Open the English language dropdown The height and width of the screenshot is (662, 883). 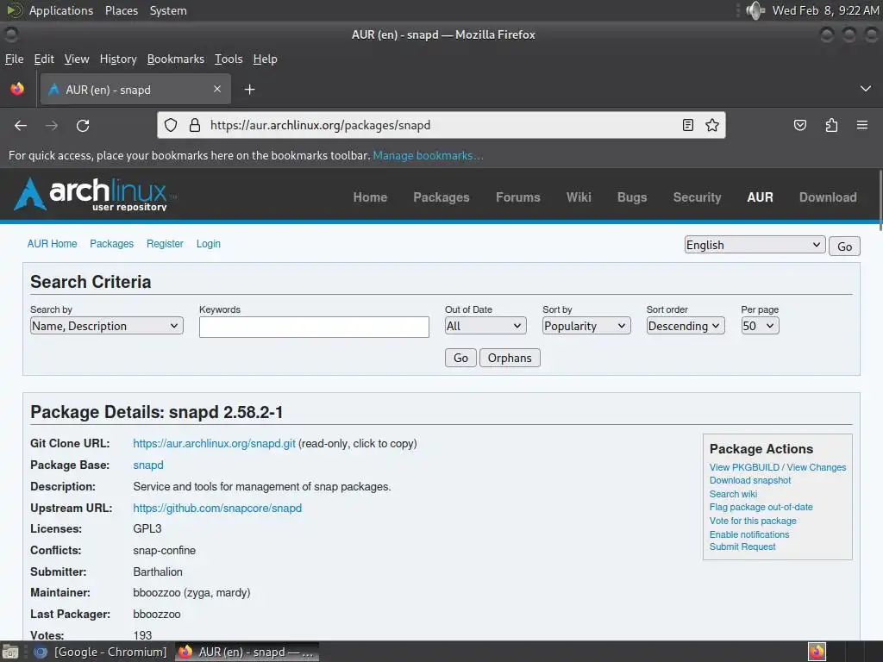point(755,245)
